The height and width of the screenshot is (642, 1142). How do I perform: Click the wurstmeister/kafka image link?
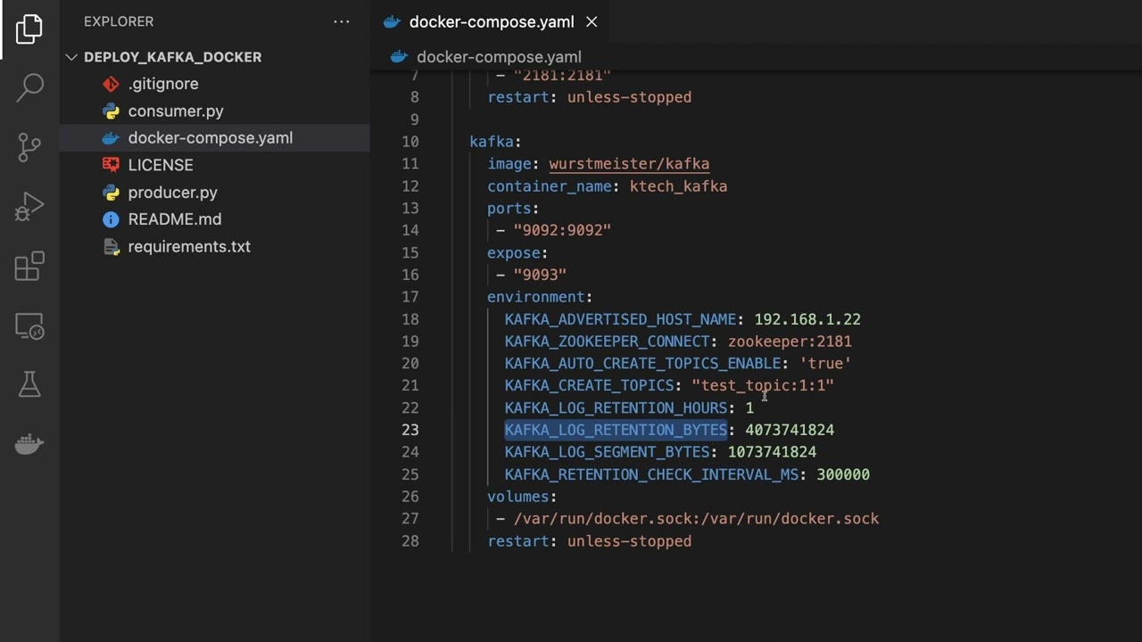[x=629, y=164]
